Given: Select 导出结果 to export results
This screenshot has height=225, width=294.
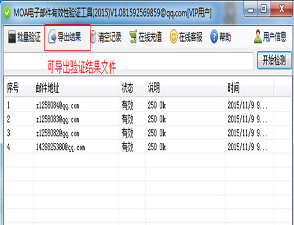Looking at the screenshot, I should click(x=65, y=36).
